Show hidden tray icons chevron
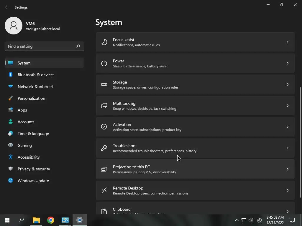This screenshot has height=226, width=302. pos(237,220)
